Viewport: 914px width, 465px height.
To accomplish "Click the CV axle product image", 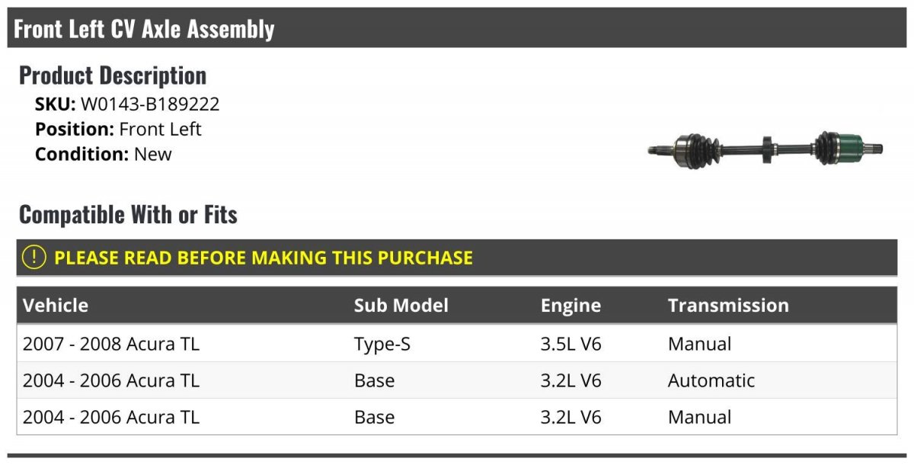I will [x=765, y=148].
